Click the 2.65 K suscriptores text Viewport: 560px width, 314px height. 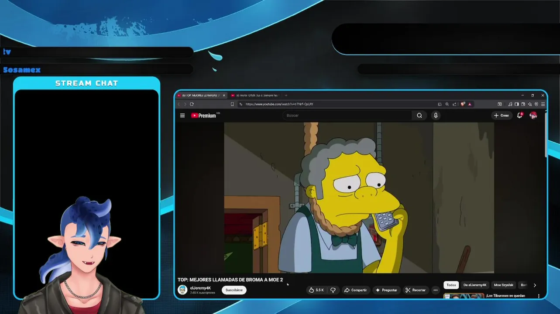click(203, 293)
